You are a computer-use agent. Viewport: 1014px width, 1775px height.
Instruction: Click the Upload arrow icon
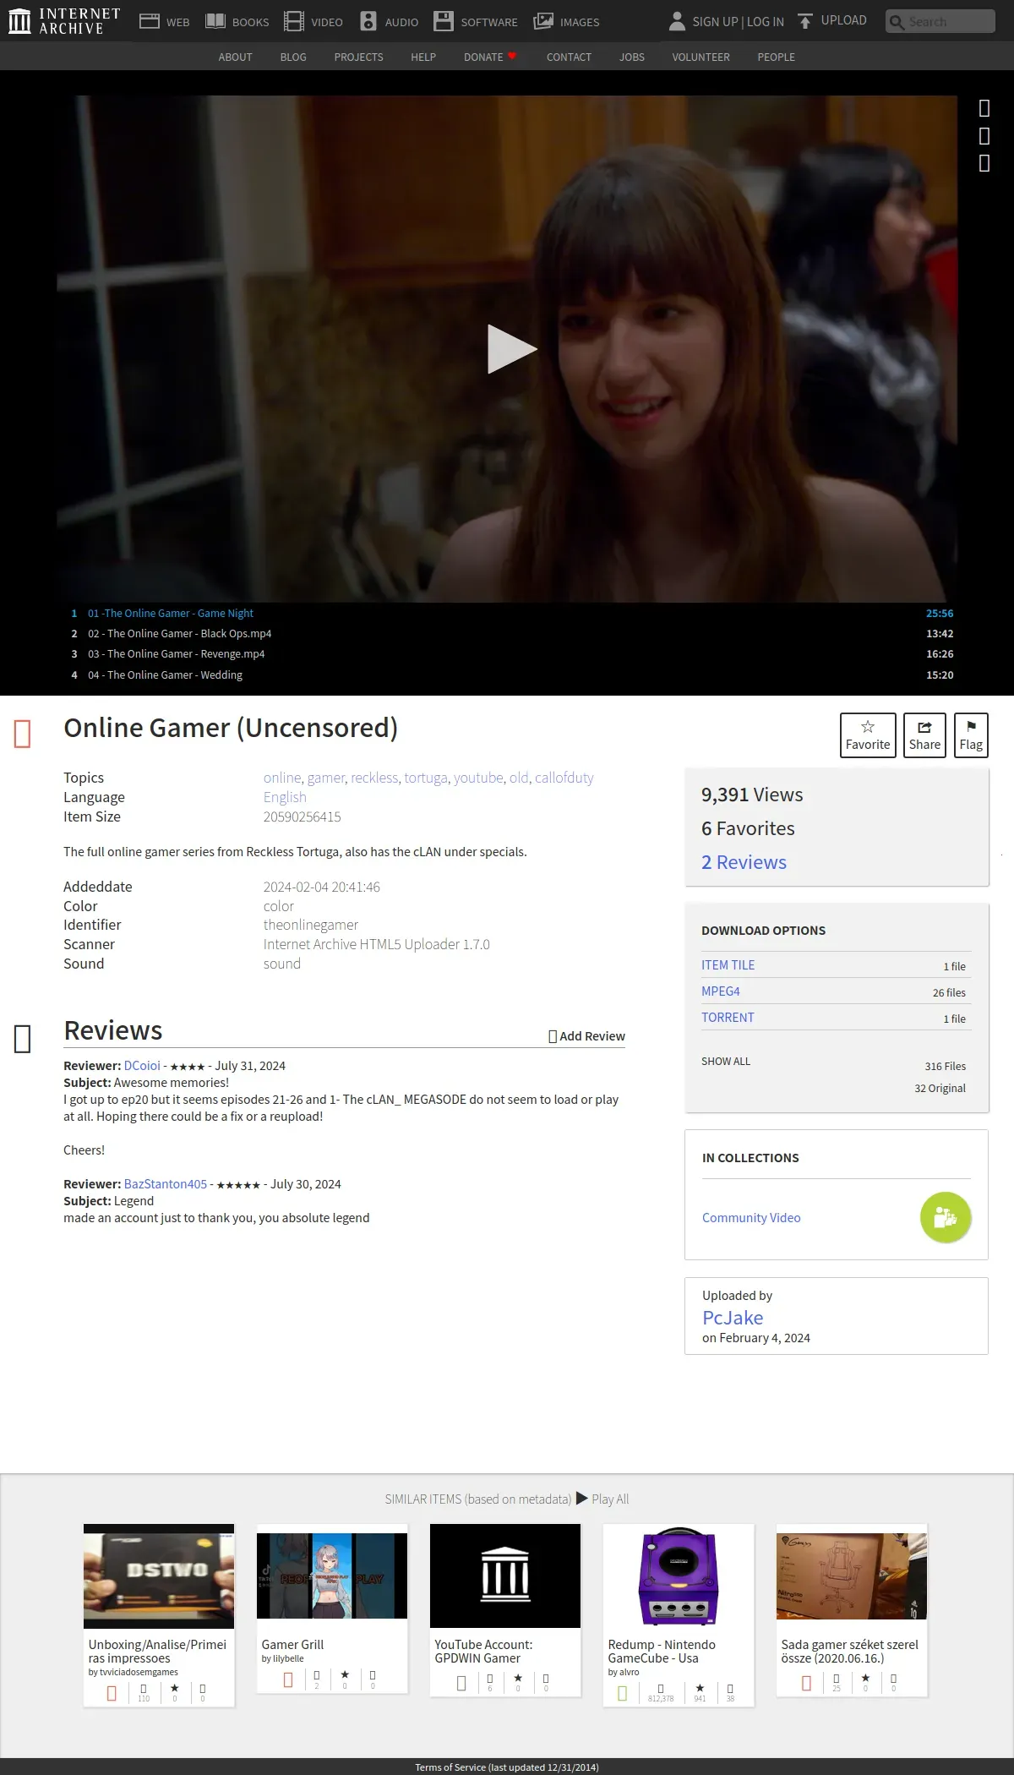pyautogui.click(x=805, y=21)
